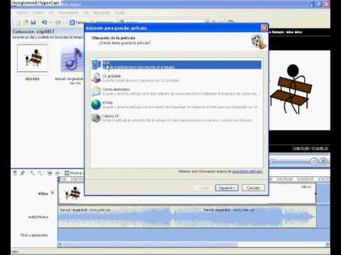
Task: Toggle the Tareas pane button
Action: (77, 23)
